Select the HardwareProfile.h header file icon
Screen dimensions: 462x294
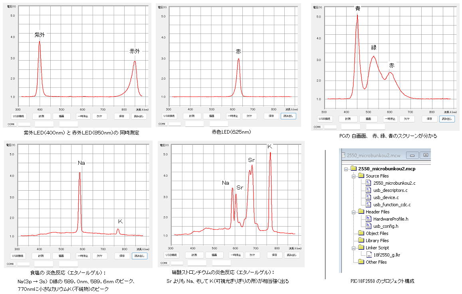(369, 219)
